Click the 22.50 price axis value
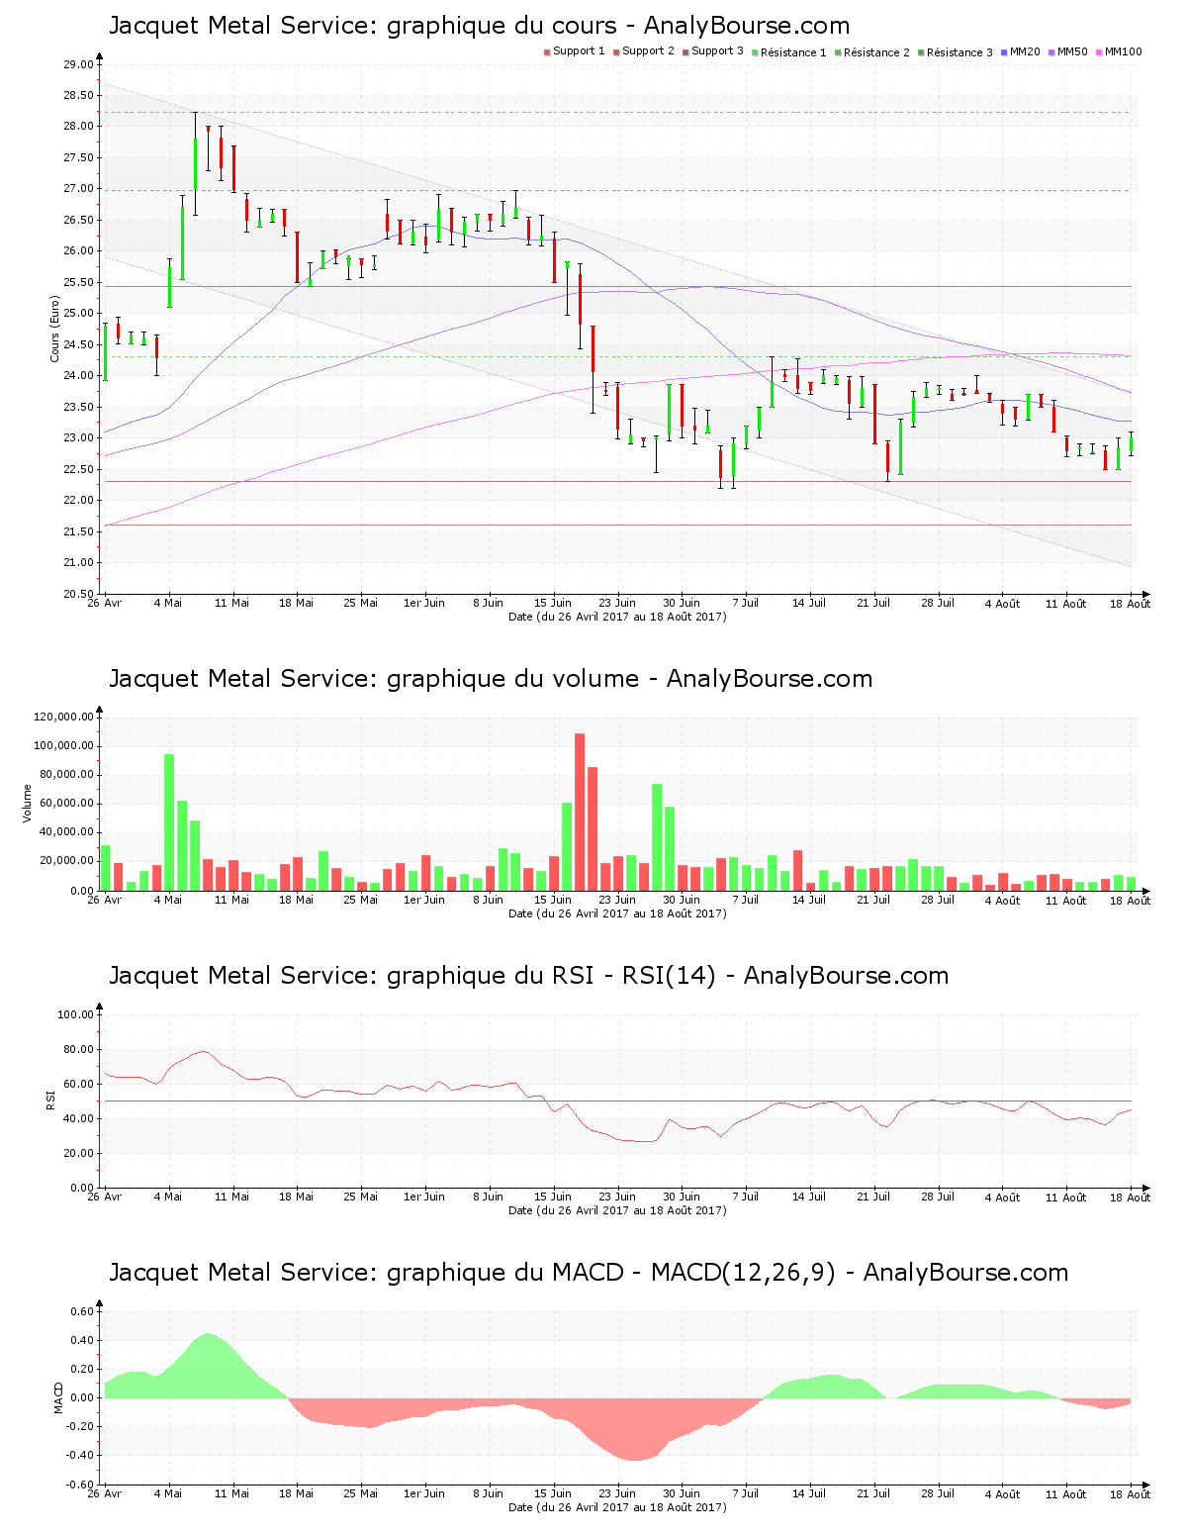This screenshot has height=1534, width=1187. pyautogui.click(x=79, y=469)
